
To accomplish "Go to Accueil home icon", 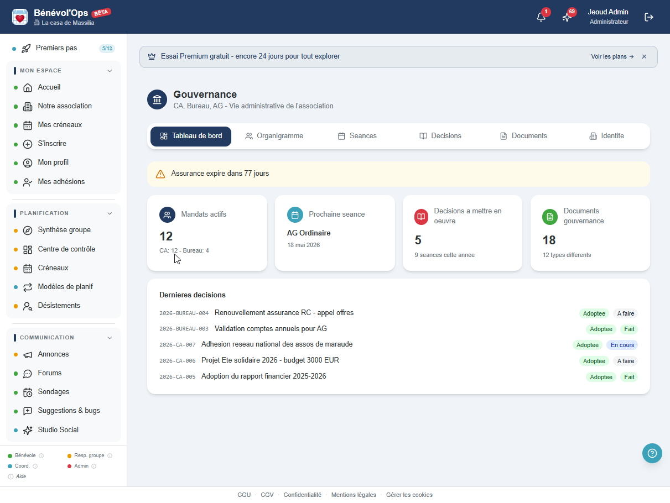I will pyautogui.click(x=28, y=87).
